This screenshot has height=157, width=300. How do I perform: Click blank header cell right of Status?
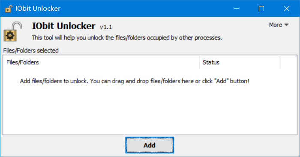click(x=288, y=62)
